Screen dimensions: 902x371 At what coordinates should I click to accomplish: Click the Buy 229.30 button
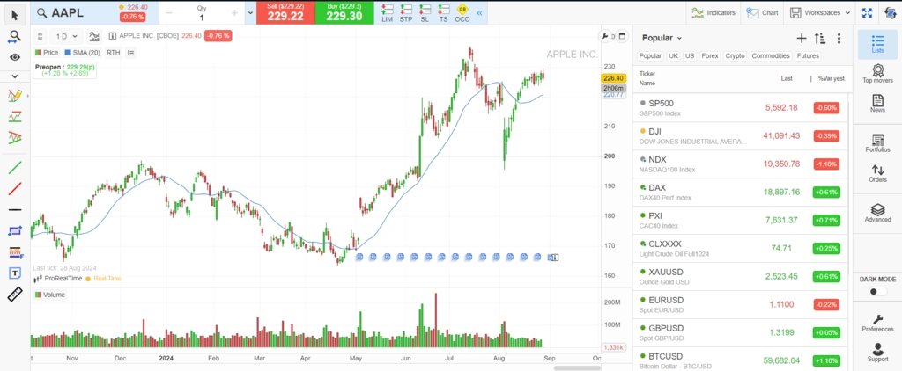344,12
